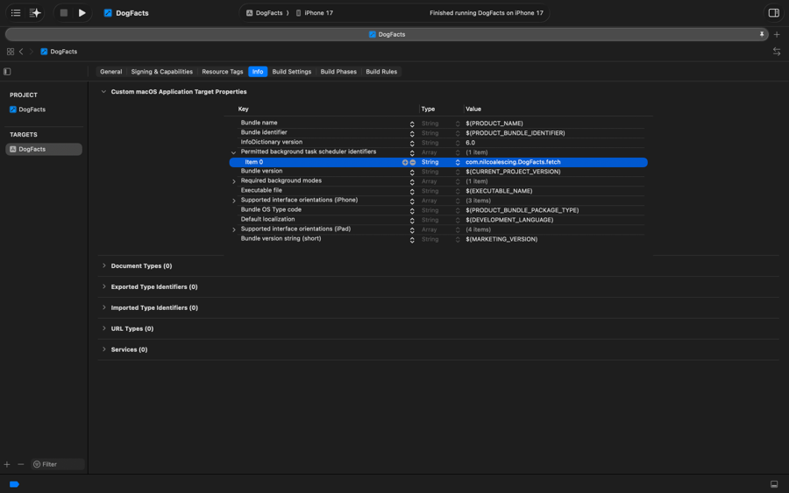Image resolution: width=789 pixels, height=493 pixels.
Task: Pin the DogFacts editor tab
Action: point(761,34)
